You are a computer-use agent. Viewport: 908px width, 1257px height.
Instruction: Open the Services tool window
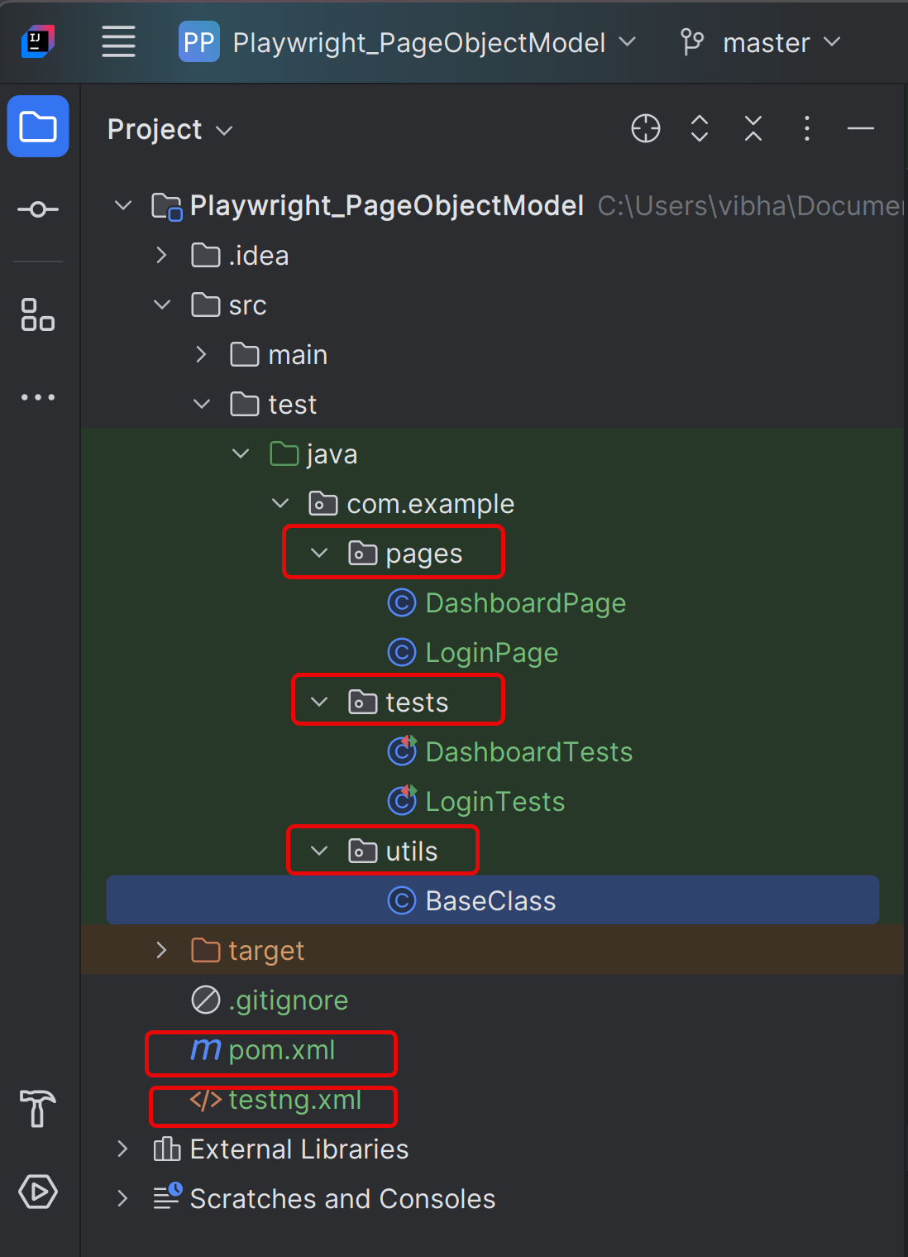(x=37, y=1192)
